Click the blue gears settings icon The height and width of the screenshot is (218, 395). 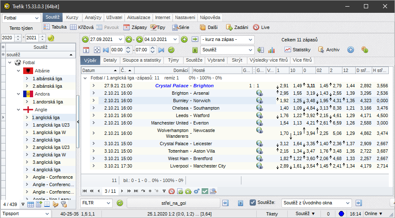pyautogui.click(x=197, y=191)
